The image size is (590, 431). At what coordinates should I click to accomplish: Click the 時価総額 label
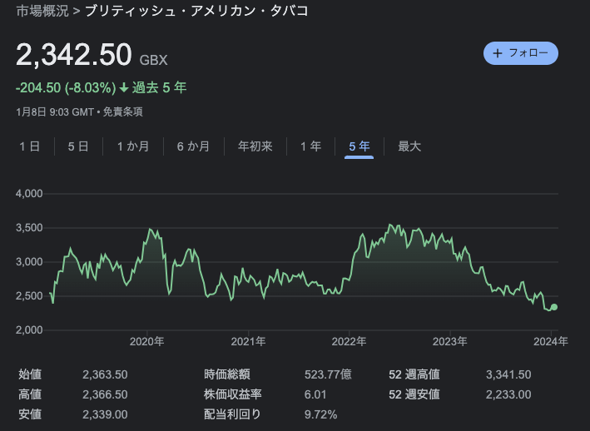click(x=227, y=374)
